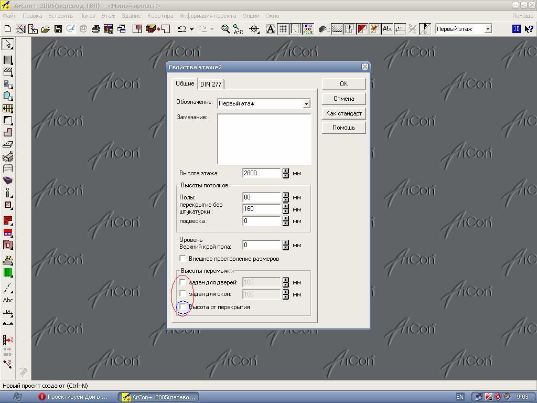This screenshot has height=403, width=537.
Task: Click the crosshair origin toolbar icon
Action: (x=254, y=29)
